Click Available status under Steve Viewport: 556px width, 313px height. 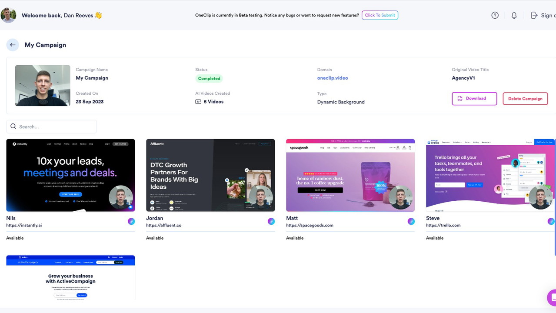click(x=435, y=238)
